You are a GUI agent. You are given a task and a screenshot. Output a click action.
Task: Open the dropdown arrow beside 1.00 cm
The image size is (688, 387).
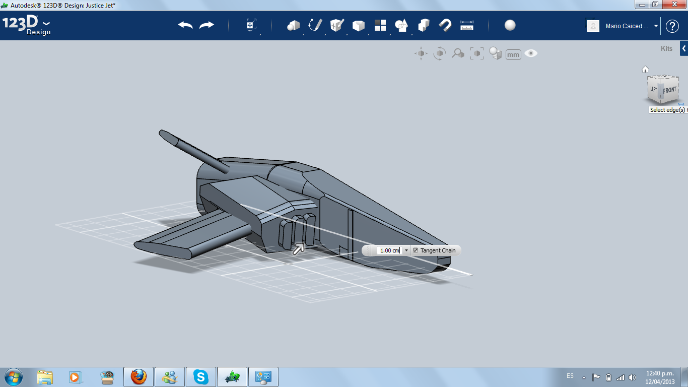pyautogui.click(x=406, y=250)
